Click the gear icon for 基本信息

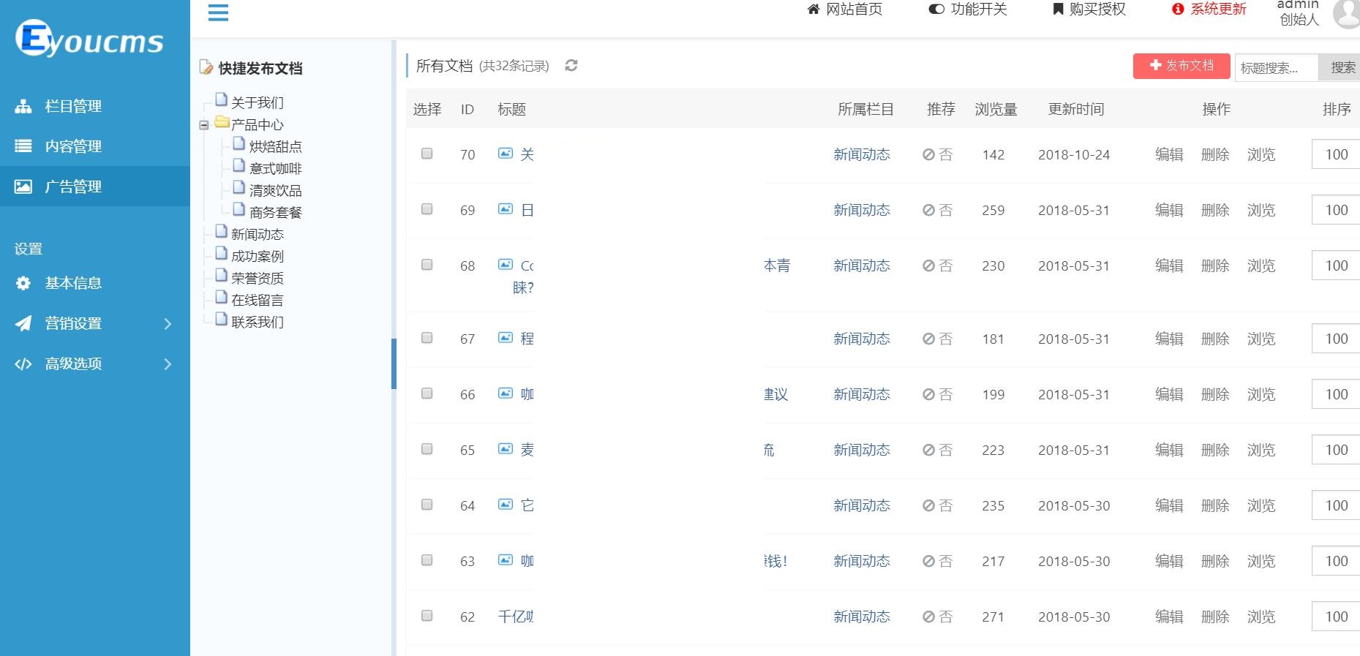tap(23, 283)
